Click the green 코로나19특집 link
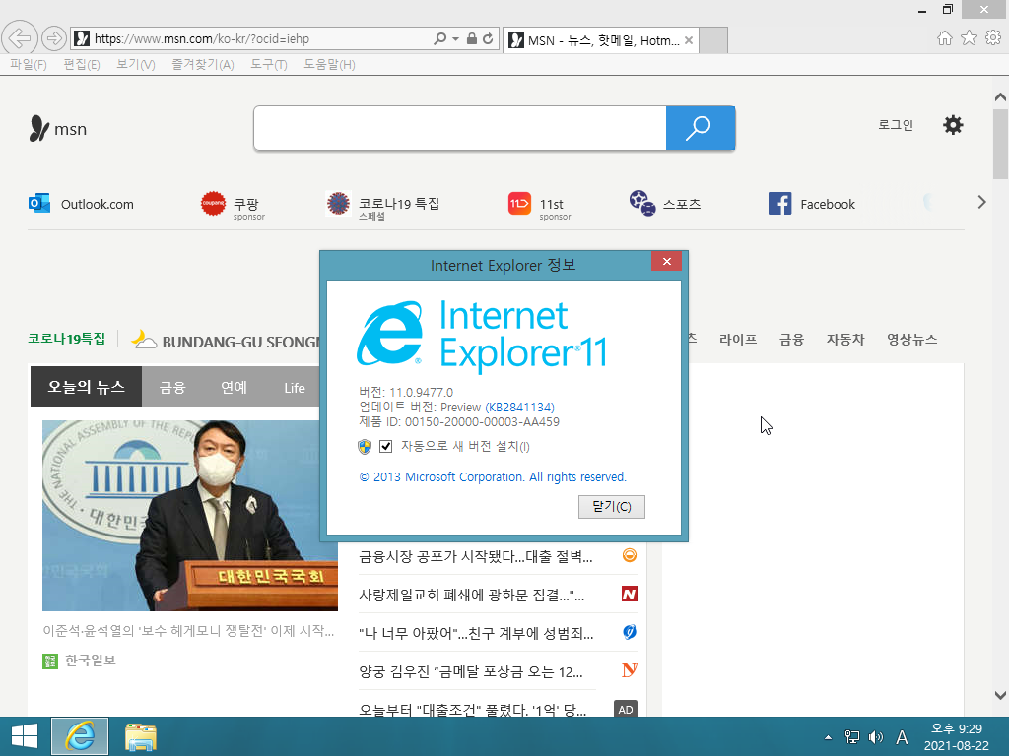Image resolution: width=1009 pixels, height=756 pixels. coord(66,339)
